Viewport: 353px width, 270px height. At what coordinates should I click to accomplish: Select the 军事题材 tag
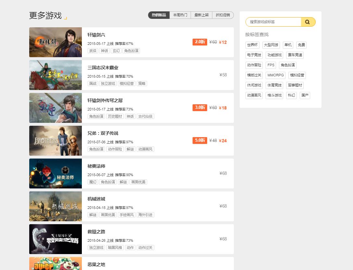[295, 85]
